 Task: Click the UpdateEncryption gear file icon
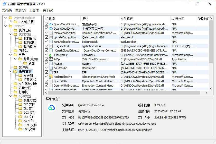pos(51,37)
